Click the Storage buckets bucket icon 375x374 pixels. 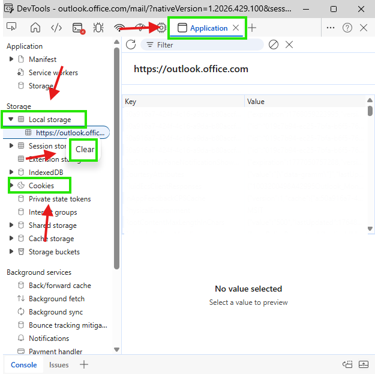pyautogui.click(x=21, y=251)
